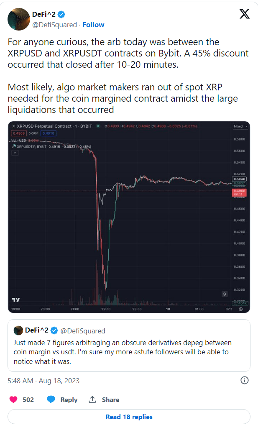Open the Mixed price scale dropdown
The width and height of the screenshot is (258, 425).
241,126
